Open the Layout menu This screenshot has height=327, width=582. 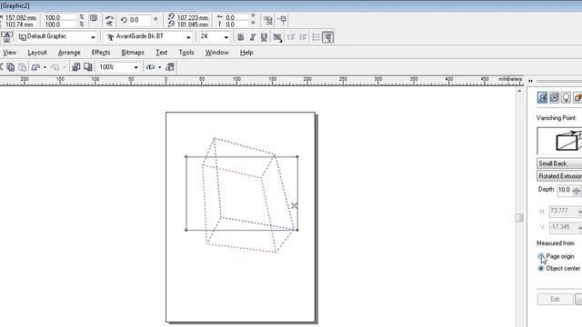tap(37, 53)
